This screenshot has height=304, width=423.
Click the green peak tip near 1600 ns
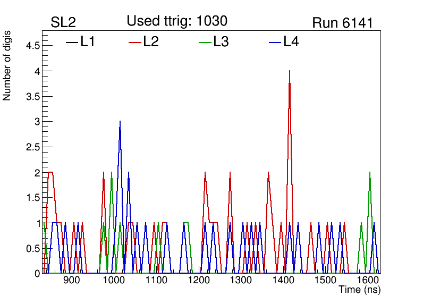[369, 173]
